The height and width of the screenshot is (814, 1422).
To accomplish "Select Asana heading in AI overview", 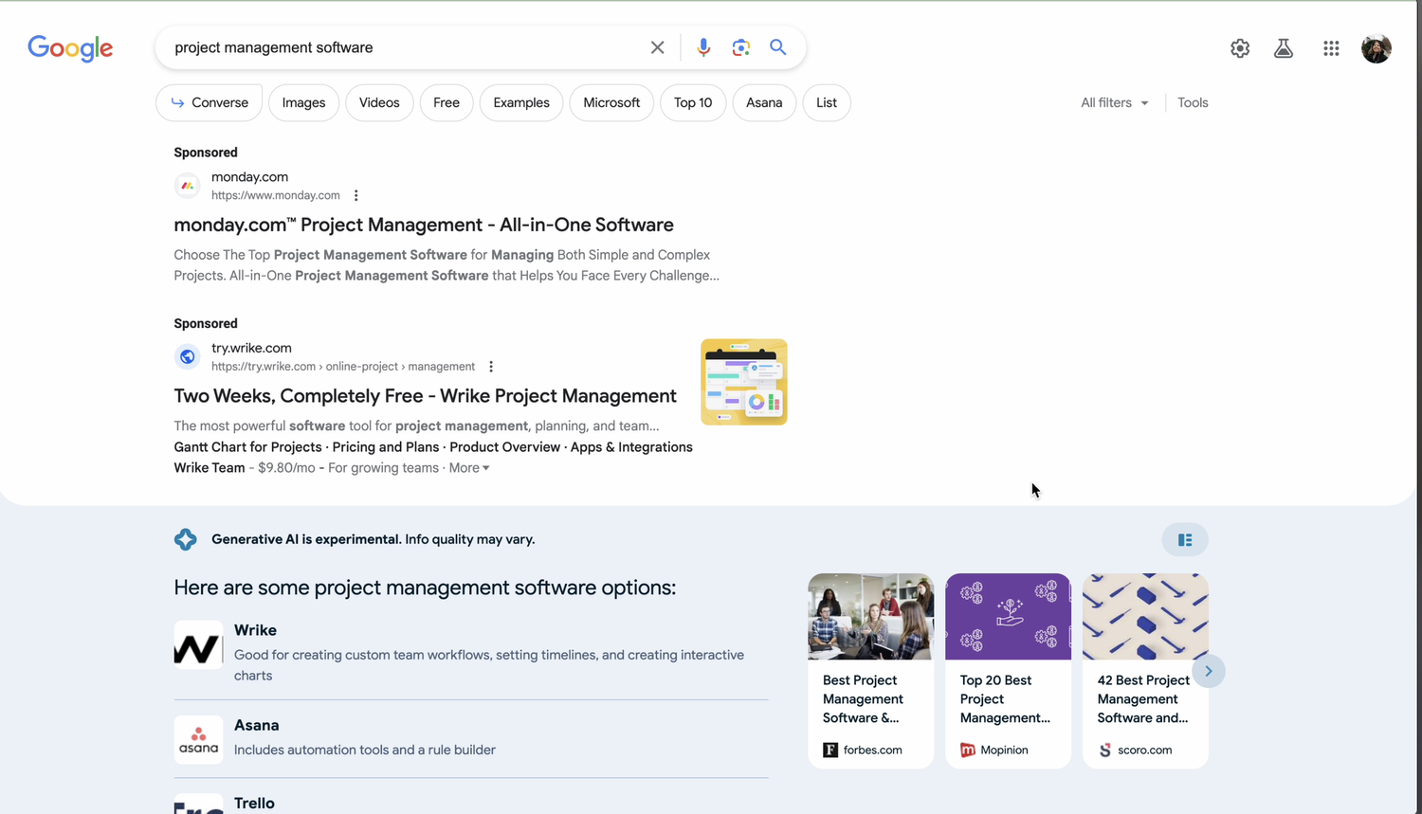I will click(257, 725).
